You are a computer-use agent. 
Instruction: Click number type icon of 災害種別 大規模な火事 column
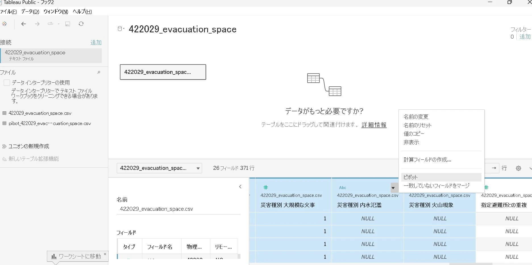(266, 187)
